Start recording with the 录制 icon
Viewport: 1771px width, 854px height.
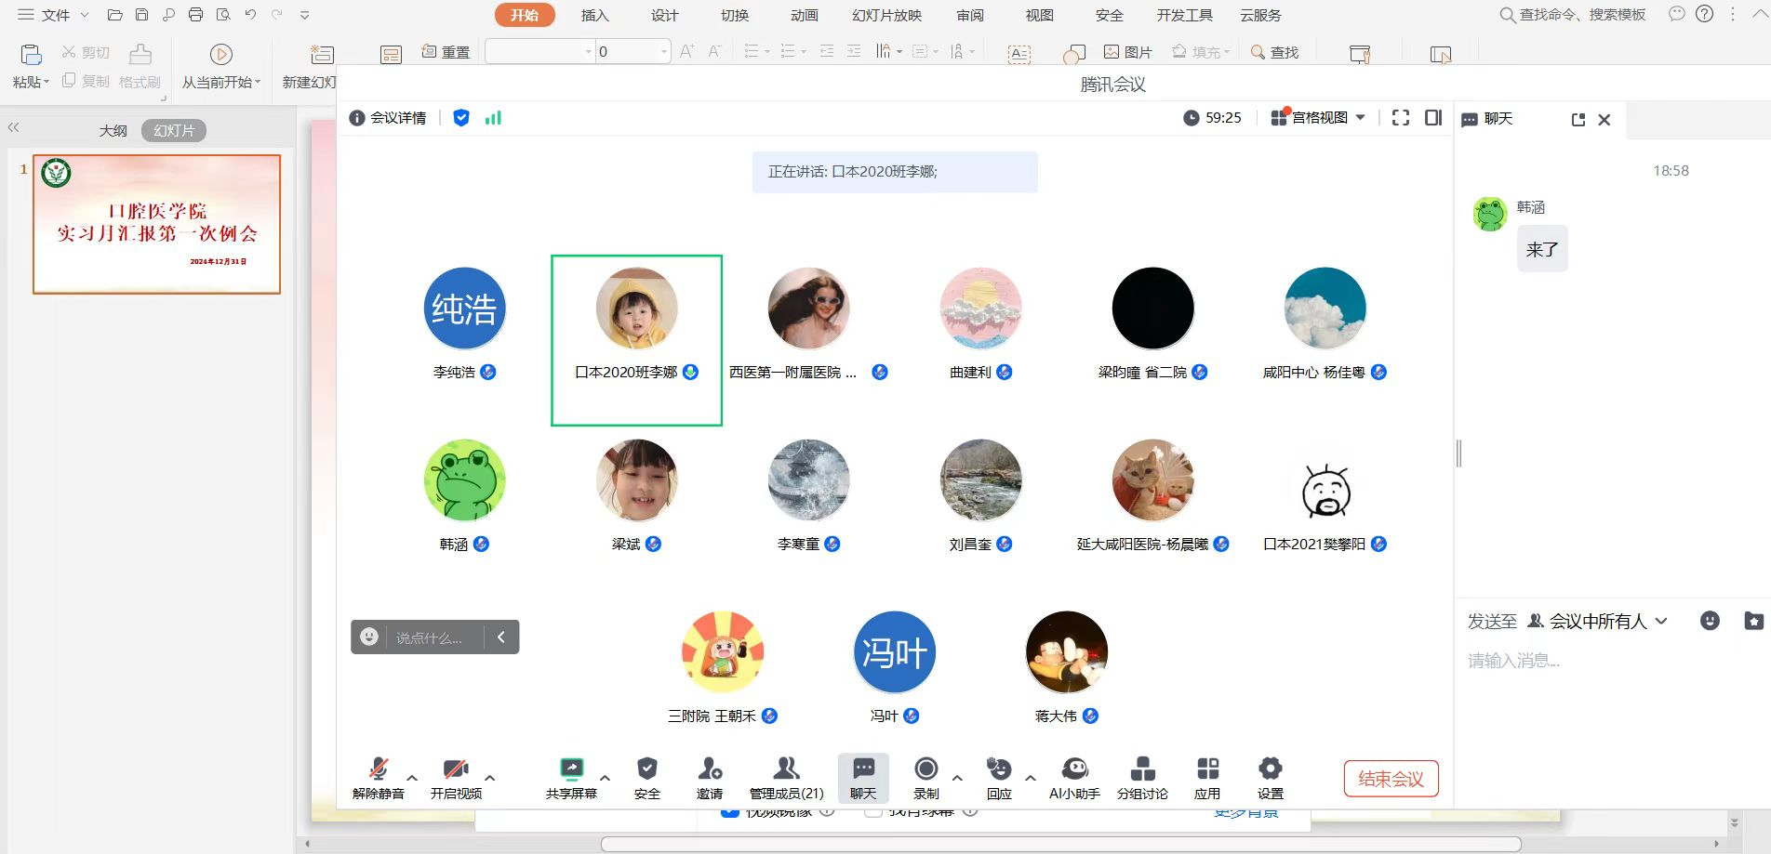pyautogui.click(x=925, y=769)
